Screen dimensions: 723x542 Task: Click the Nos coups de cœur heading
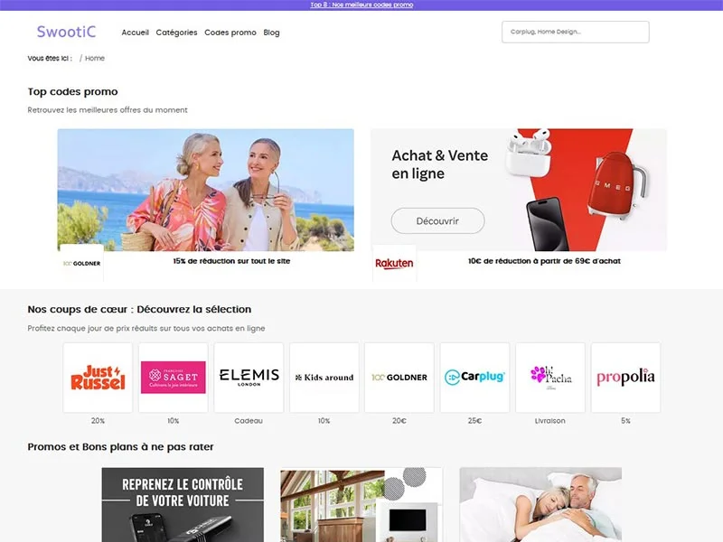tap(140, 309)
